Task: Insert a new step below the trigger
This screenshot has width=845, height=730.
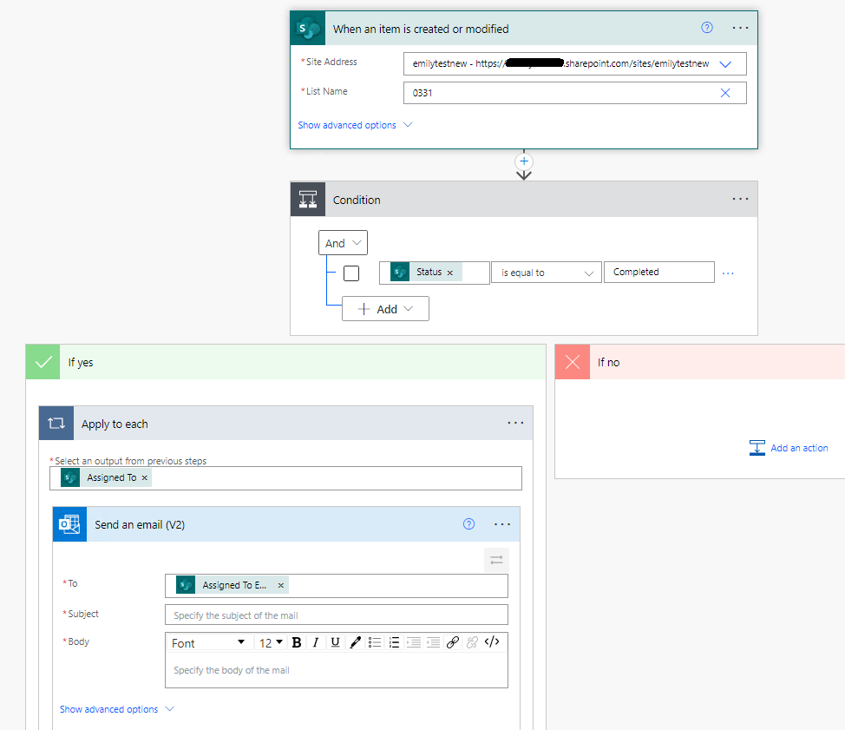Action: tap(524, 161)
